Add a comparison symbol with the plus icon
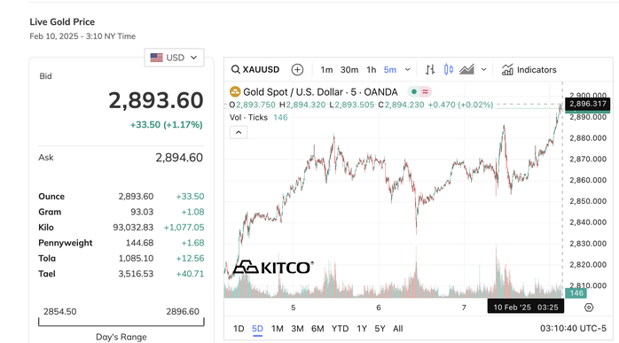619x343 pixels. point(297,70)
